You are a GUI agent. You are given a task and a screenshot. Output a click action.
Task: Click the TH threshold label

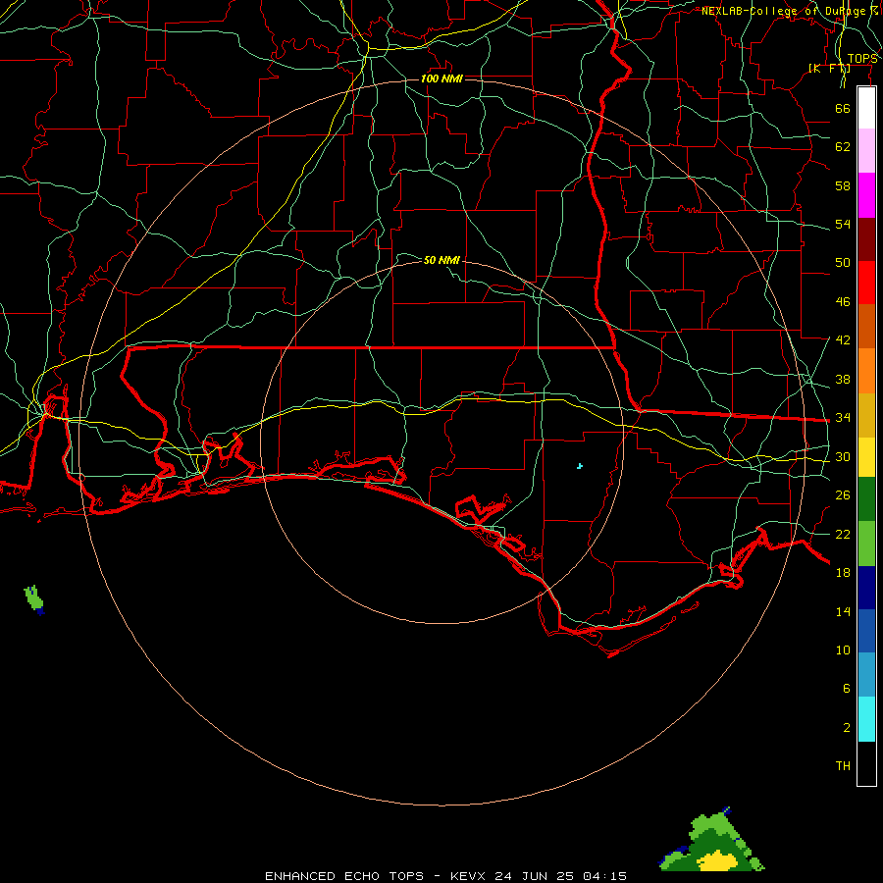843,766
